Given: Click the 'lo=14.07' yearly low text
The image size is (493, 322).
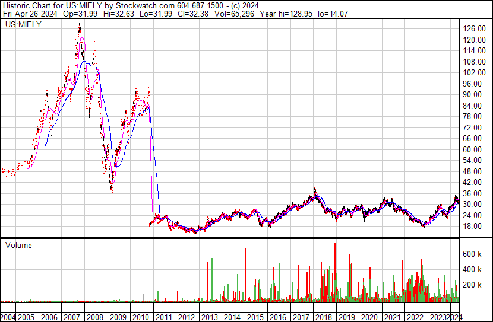Looking at the screenshot, I should [x=333, y=14].
